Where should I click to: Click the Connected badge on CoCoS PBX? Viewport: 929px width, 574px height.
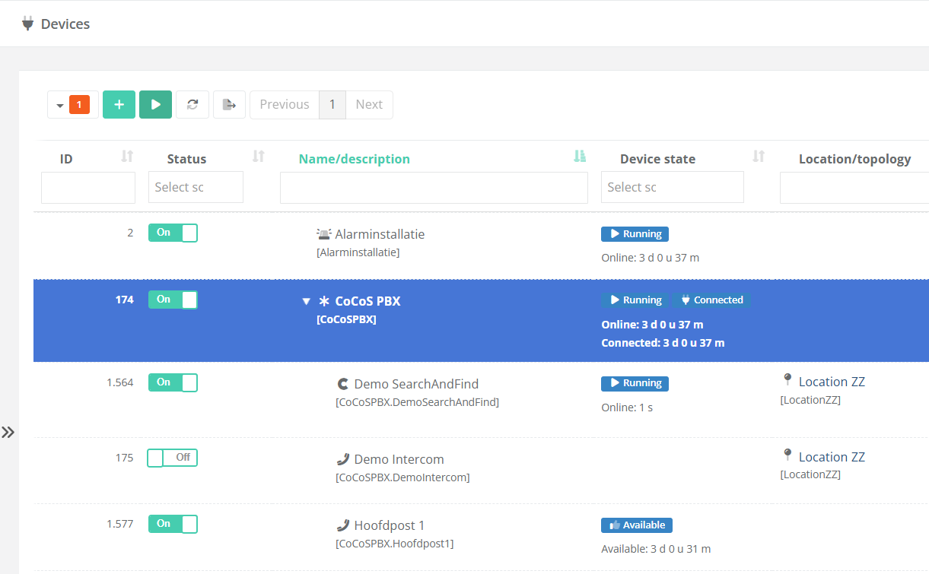711,300
